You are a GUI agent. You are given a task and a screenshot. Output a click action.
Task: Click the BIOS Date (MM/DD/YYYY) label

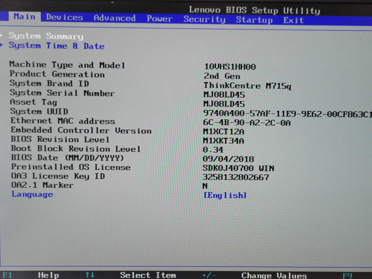[x=67, y=158]
